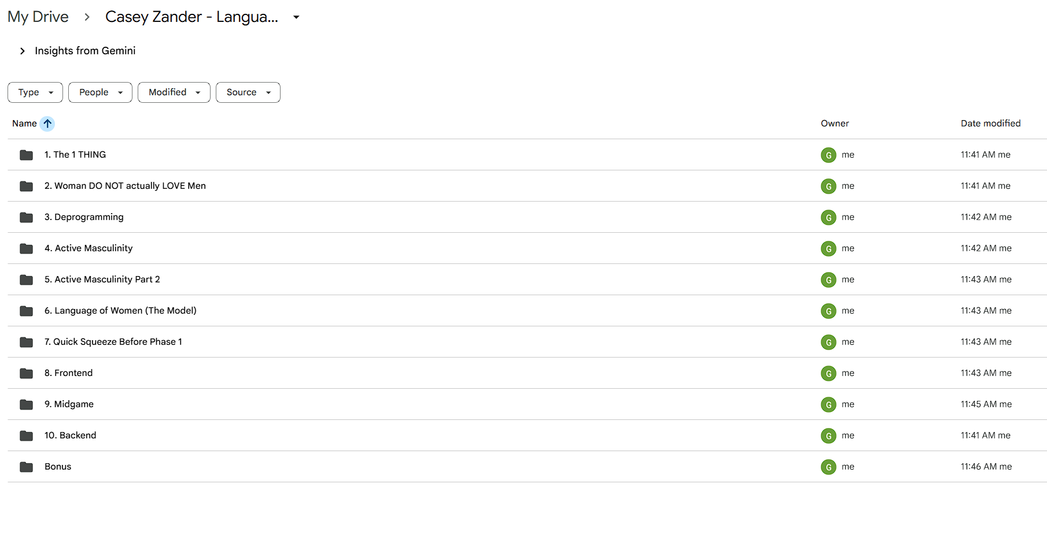Click the folder icon next to 8. Frontend
The height and width of the screenshot is (558, 1047).
pyautogui.click(x=26, y=373)
